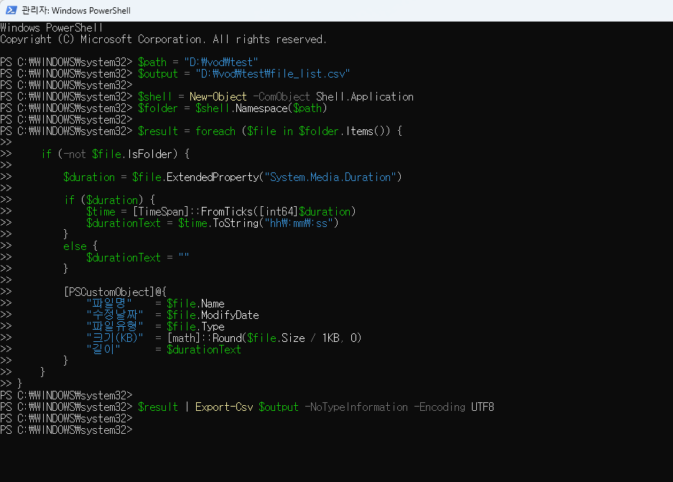Click the $duration variable assignment
Image resolution: width=673 pixels, height=482 pixels.
point(89,177)
